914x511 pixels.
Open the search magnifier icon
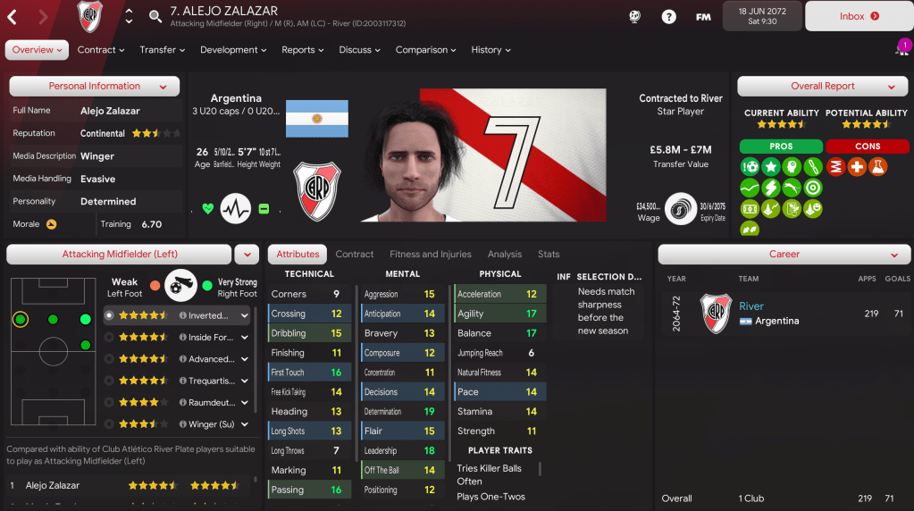coord(155,16)
